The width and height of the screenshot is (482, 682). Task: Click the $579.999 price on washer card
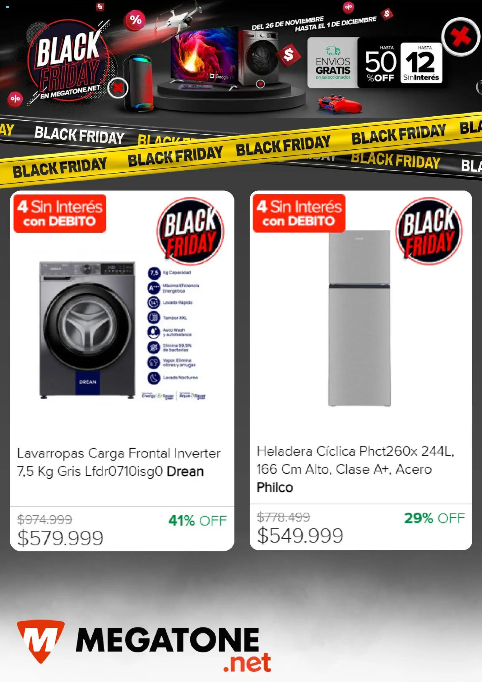60,538
